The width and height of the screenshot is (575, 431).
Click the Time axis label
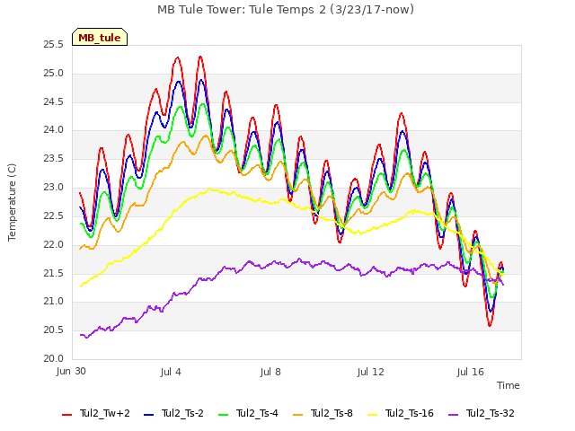click(x=509, y=385)
